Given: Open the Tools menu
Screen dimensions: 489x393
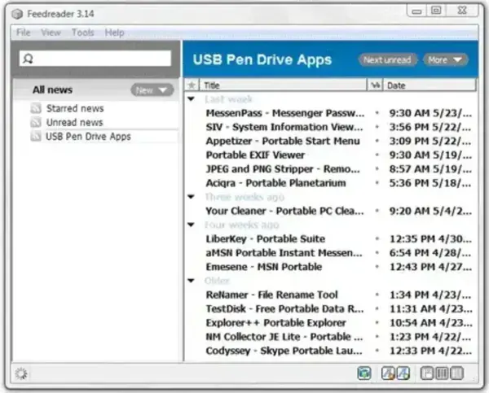Looking at the screenshot, I should pyautogui.click(x=82, y=33).
